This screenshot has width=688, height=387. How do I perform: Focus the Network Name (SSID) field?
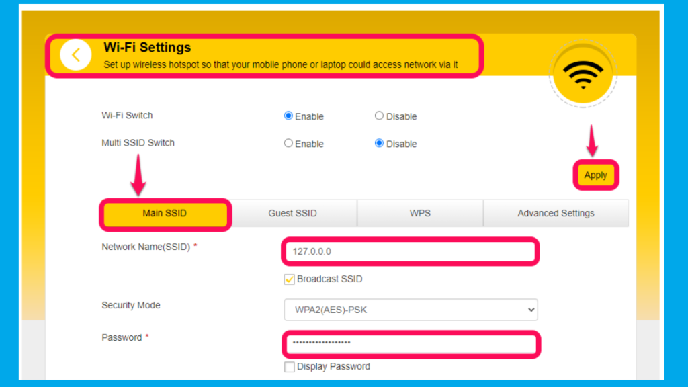(411, 251)
